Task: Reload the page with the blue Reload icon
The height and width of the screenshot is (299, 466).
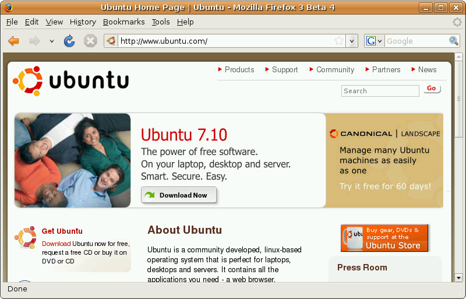Action: [69, 41]
